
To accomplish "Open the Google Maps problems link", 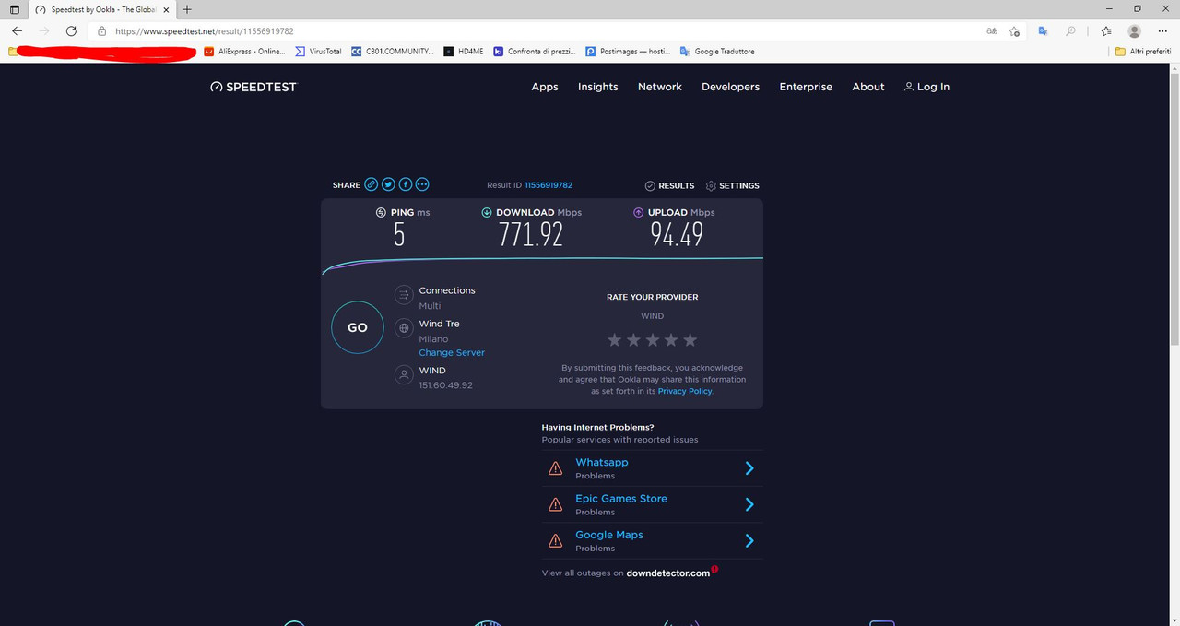I will (609, 535).
